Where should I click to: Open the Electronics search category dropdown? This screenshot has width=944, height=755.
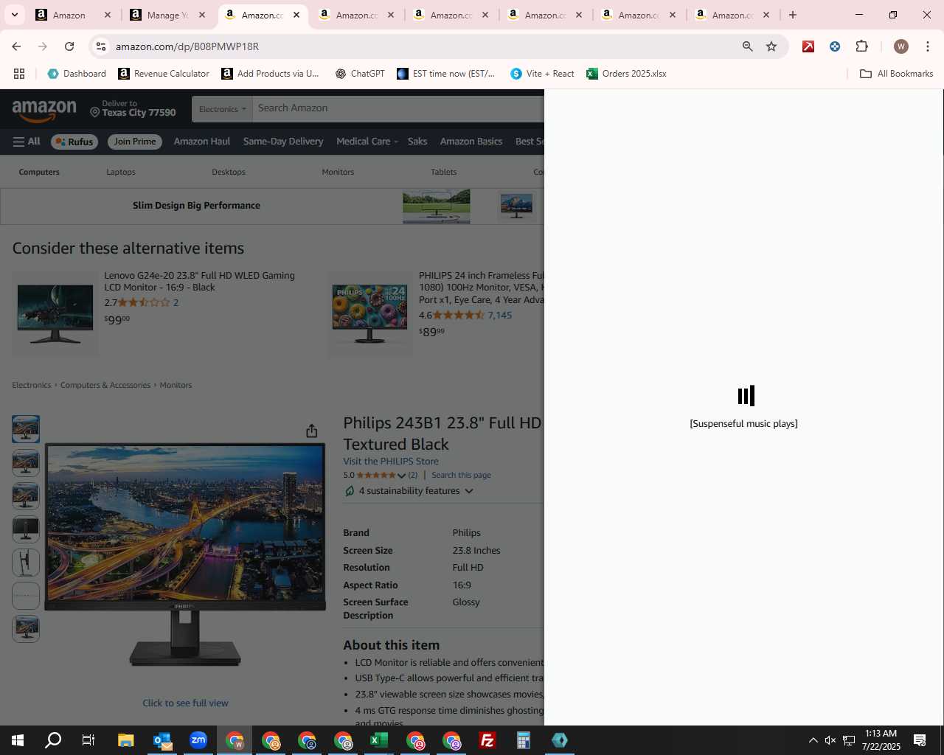point(222,109)
